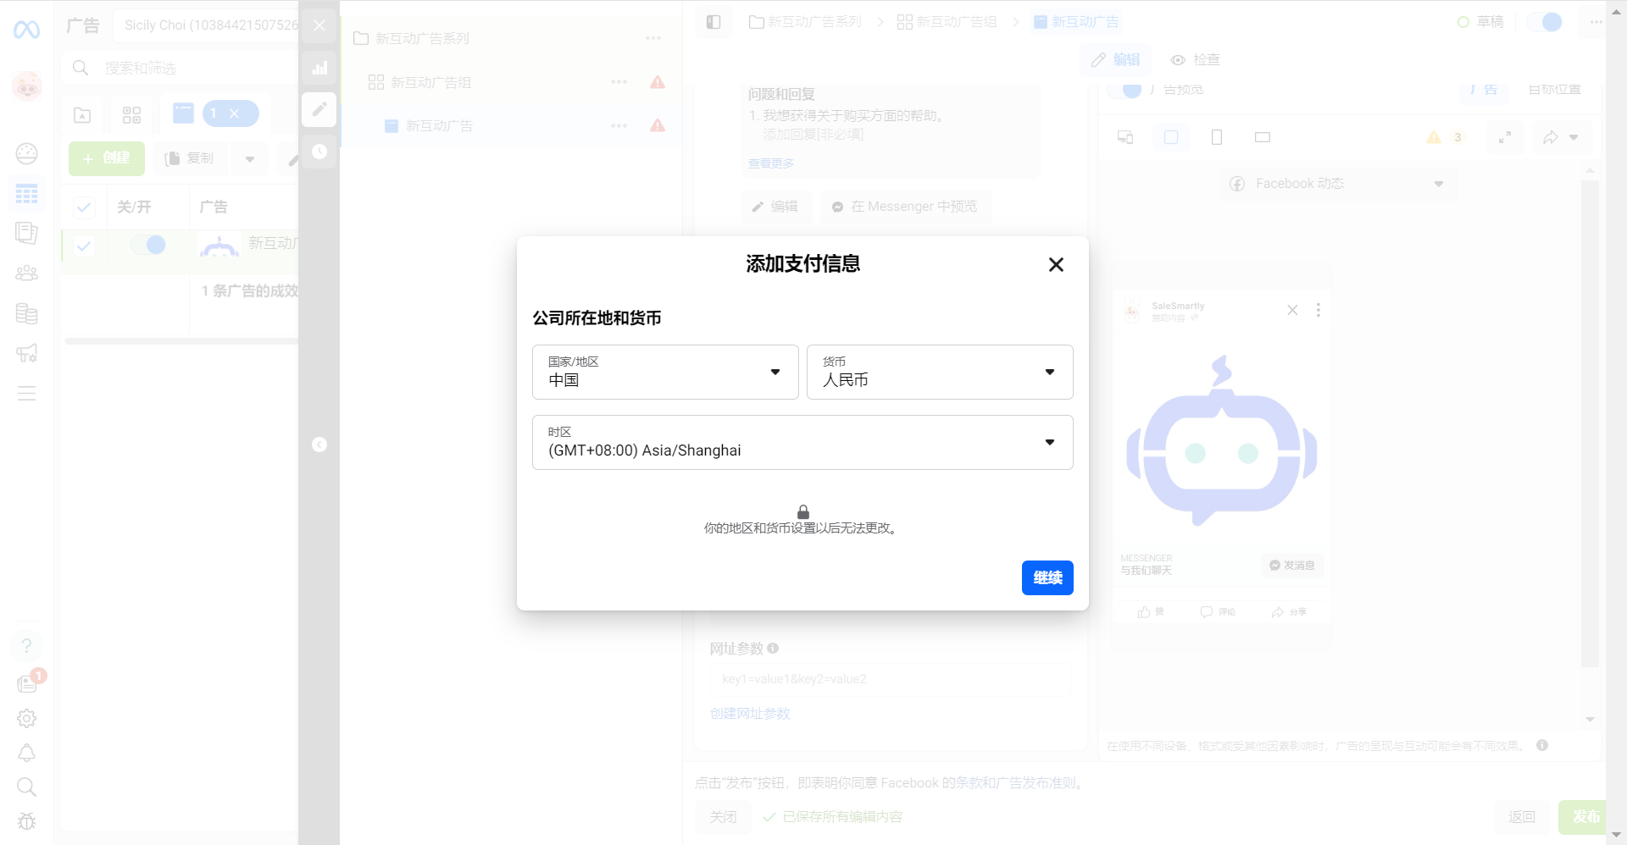The height and width of the screenshot is (845, 1627).
Task: Click the info icon next to 网址参数
Action: pos(773,649)
